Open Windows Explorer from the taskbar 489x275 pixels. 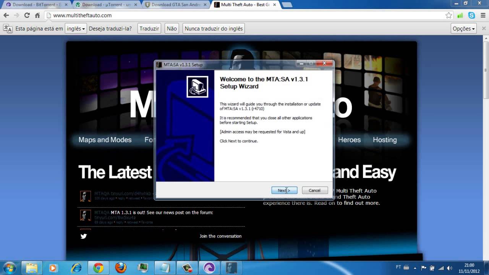32,268
